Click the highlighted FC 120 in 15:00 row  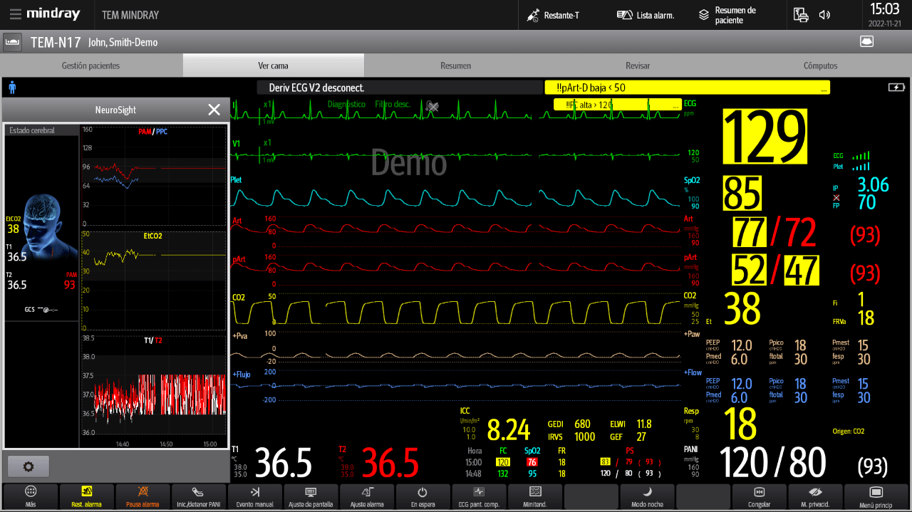(503, 462)
